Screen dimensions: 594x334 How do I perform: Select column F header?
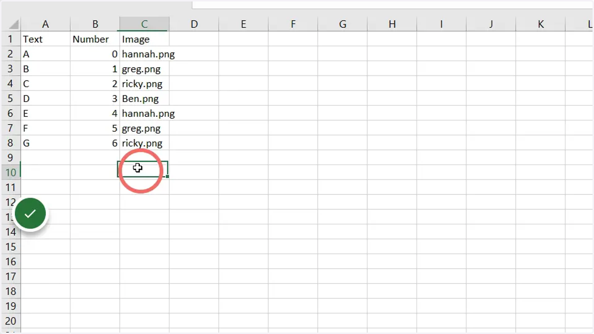(x=293, y=24)
